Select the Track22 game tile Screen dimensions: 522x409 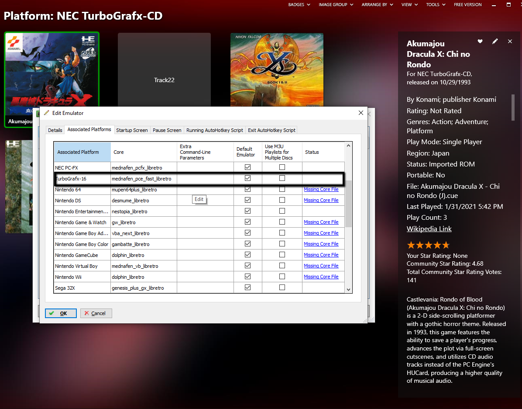pos(164,69)
